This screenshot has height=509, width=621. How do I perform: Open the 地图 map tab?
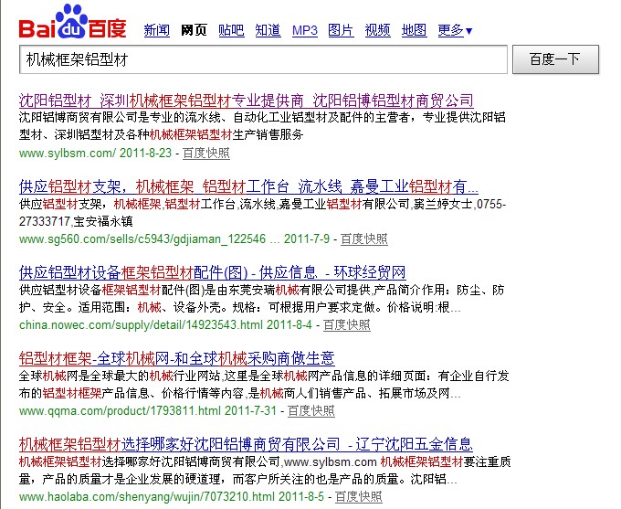point(414,31)
